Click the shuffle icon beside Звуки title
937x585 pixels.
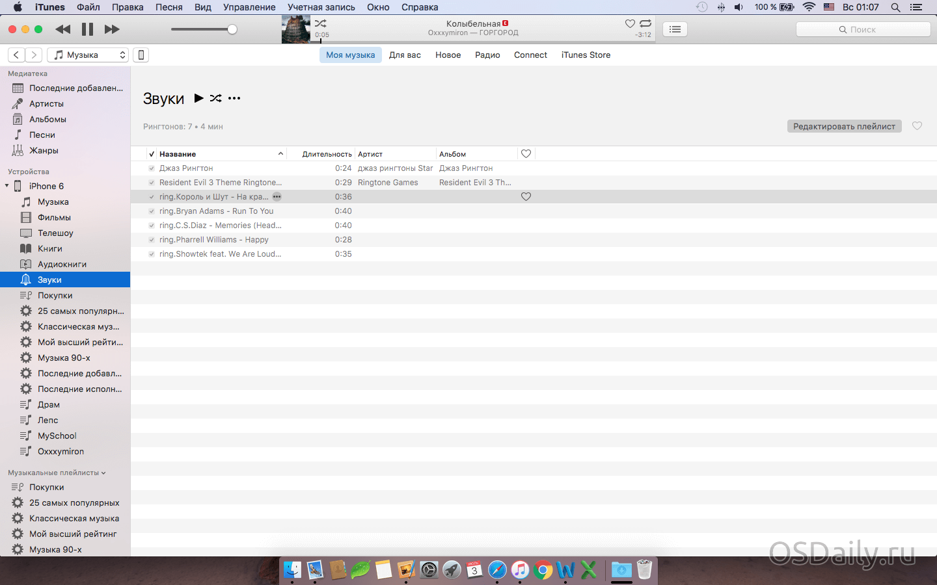pyautogui.click(x=216, y=98)
